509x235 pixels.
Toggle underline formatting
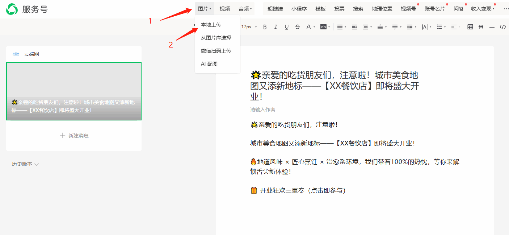coord(287,27)
